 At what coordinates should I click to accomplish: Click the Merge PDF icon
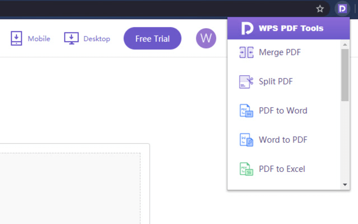point(247,52)
